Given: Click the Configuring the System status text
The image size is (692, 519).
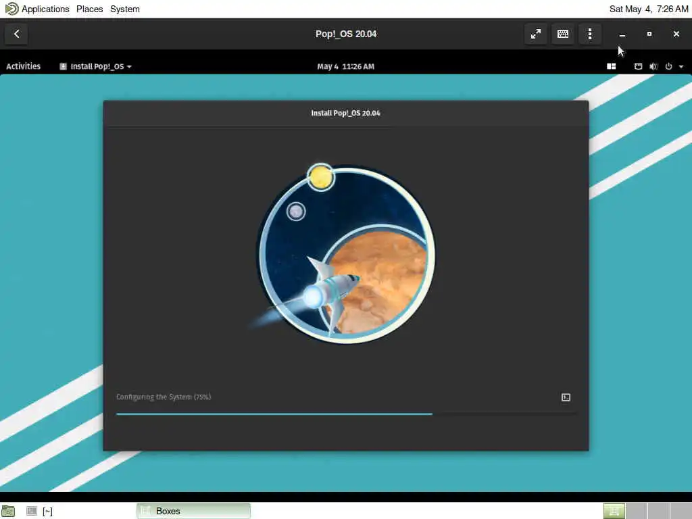Looking at the screenshot, I should click(x=164, y=397).
